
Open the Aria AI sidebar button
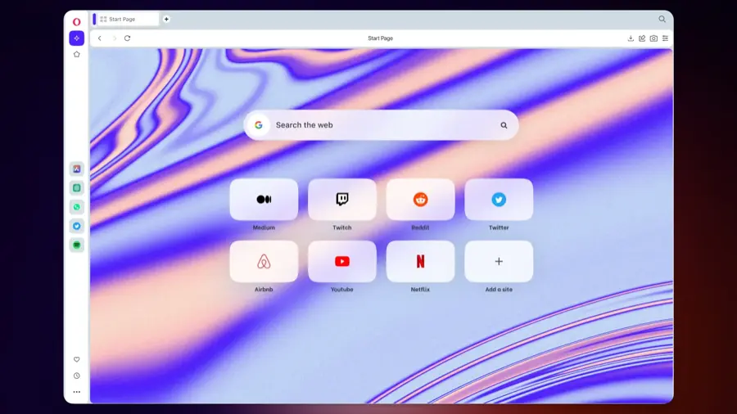(x=77, y=38)
